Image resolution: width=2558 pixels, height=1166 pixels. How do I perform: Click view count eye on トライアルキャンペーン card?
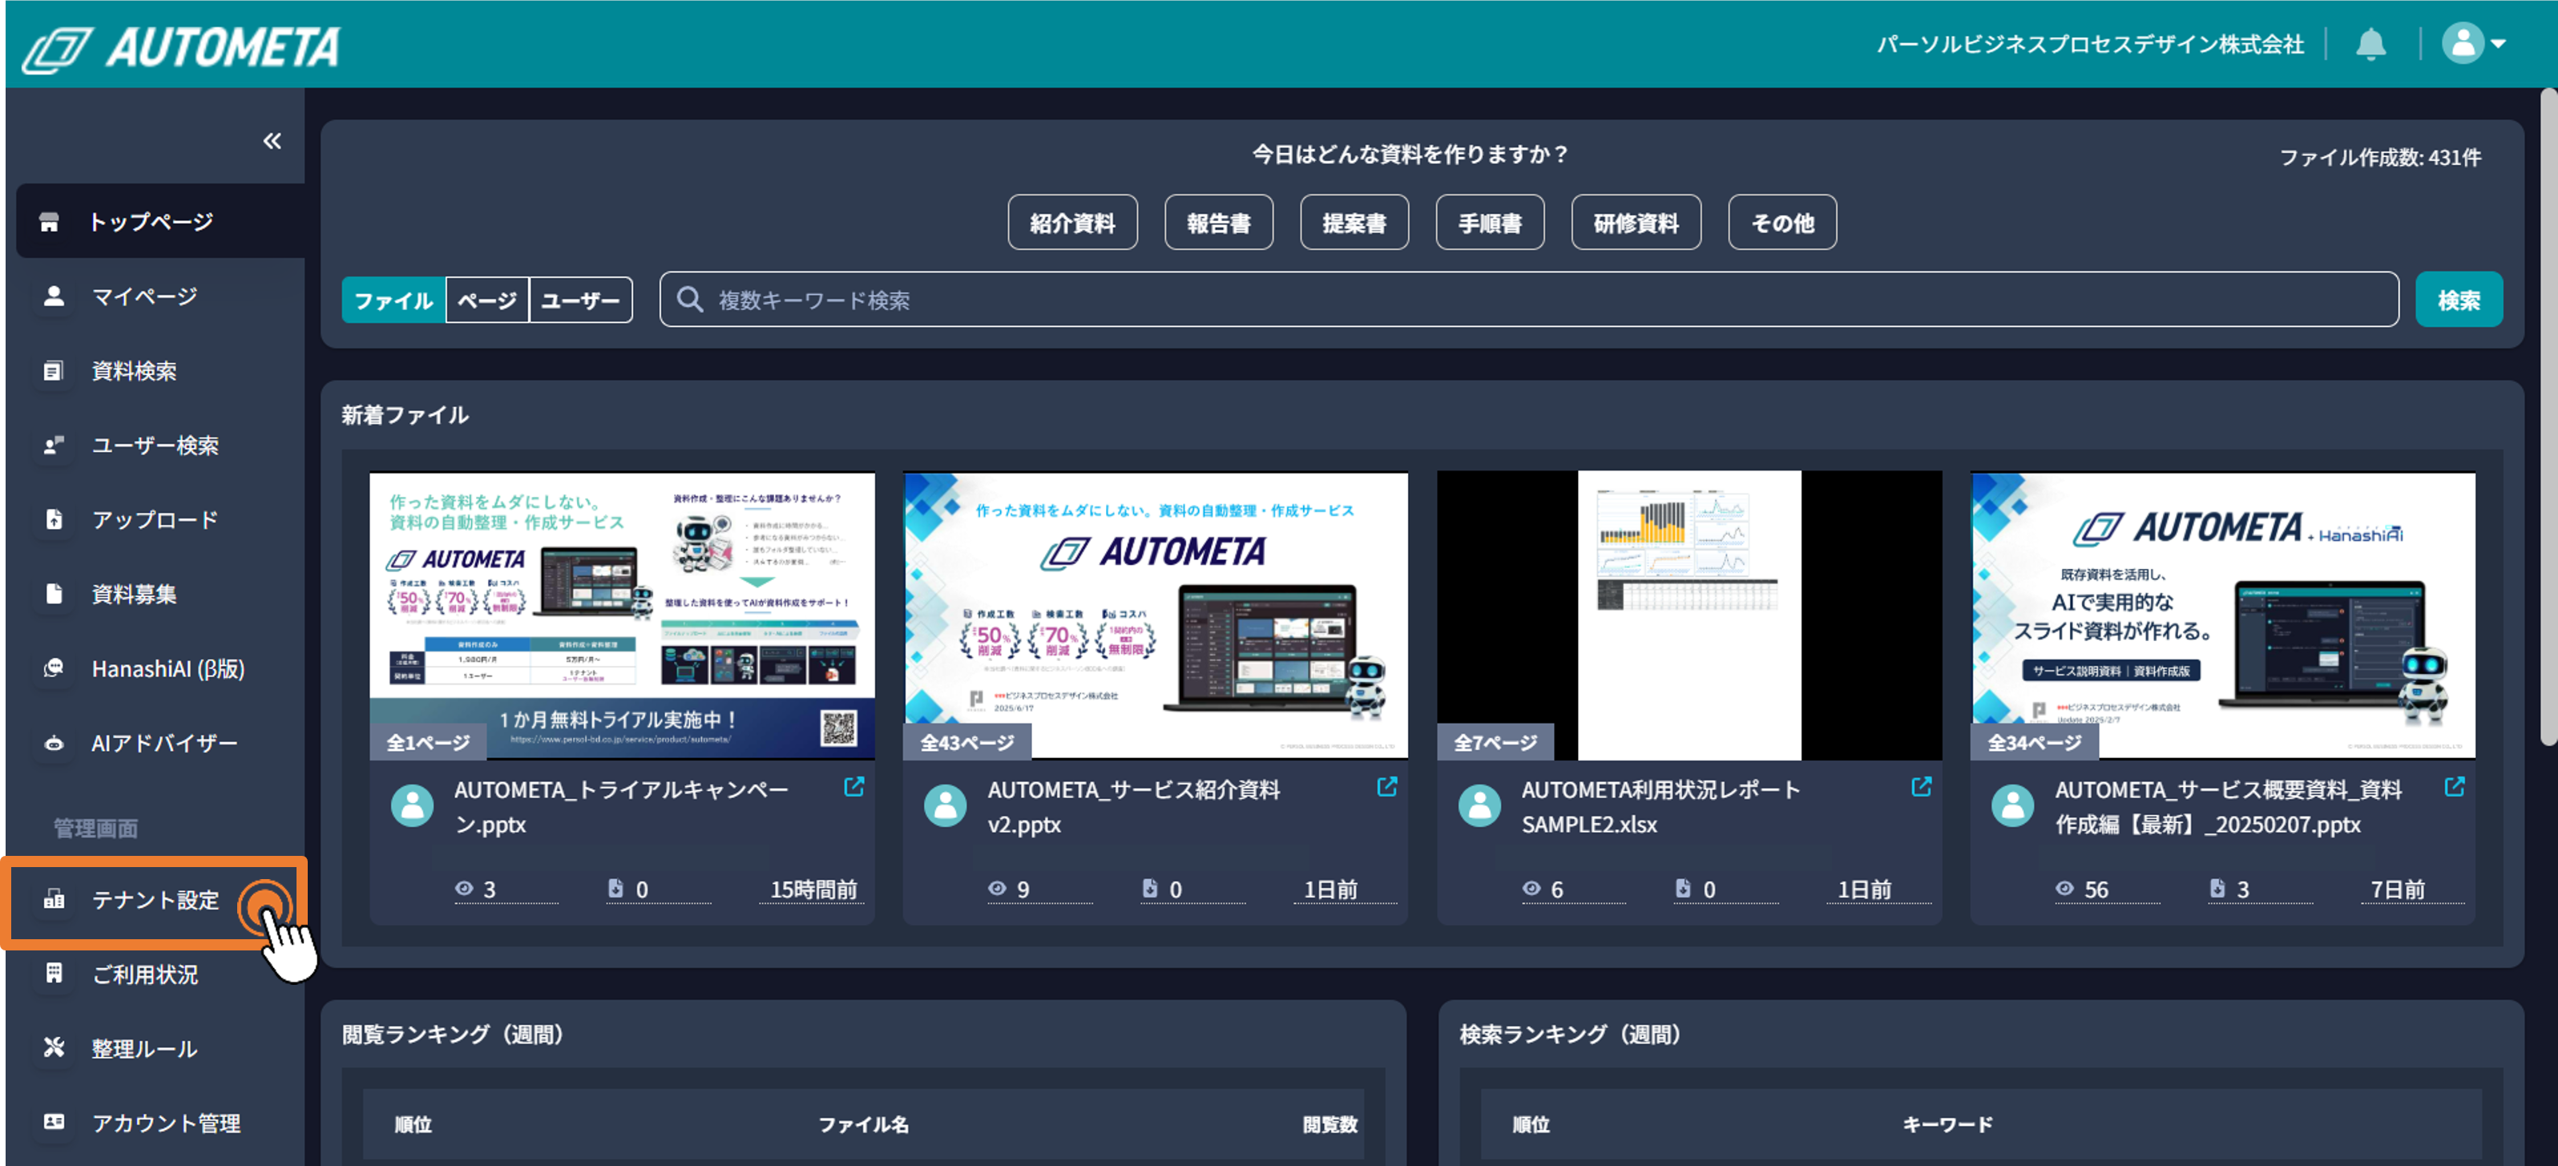(x=464, y=889)
